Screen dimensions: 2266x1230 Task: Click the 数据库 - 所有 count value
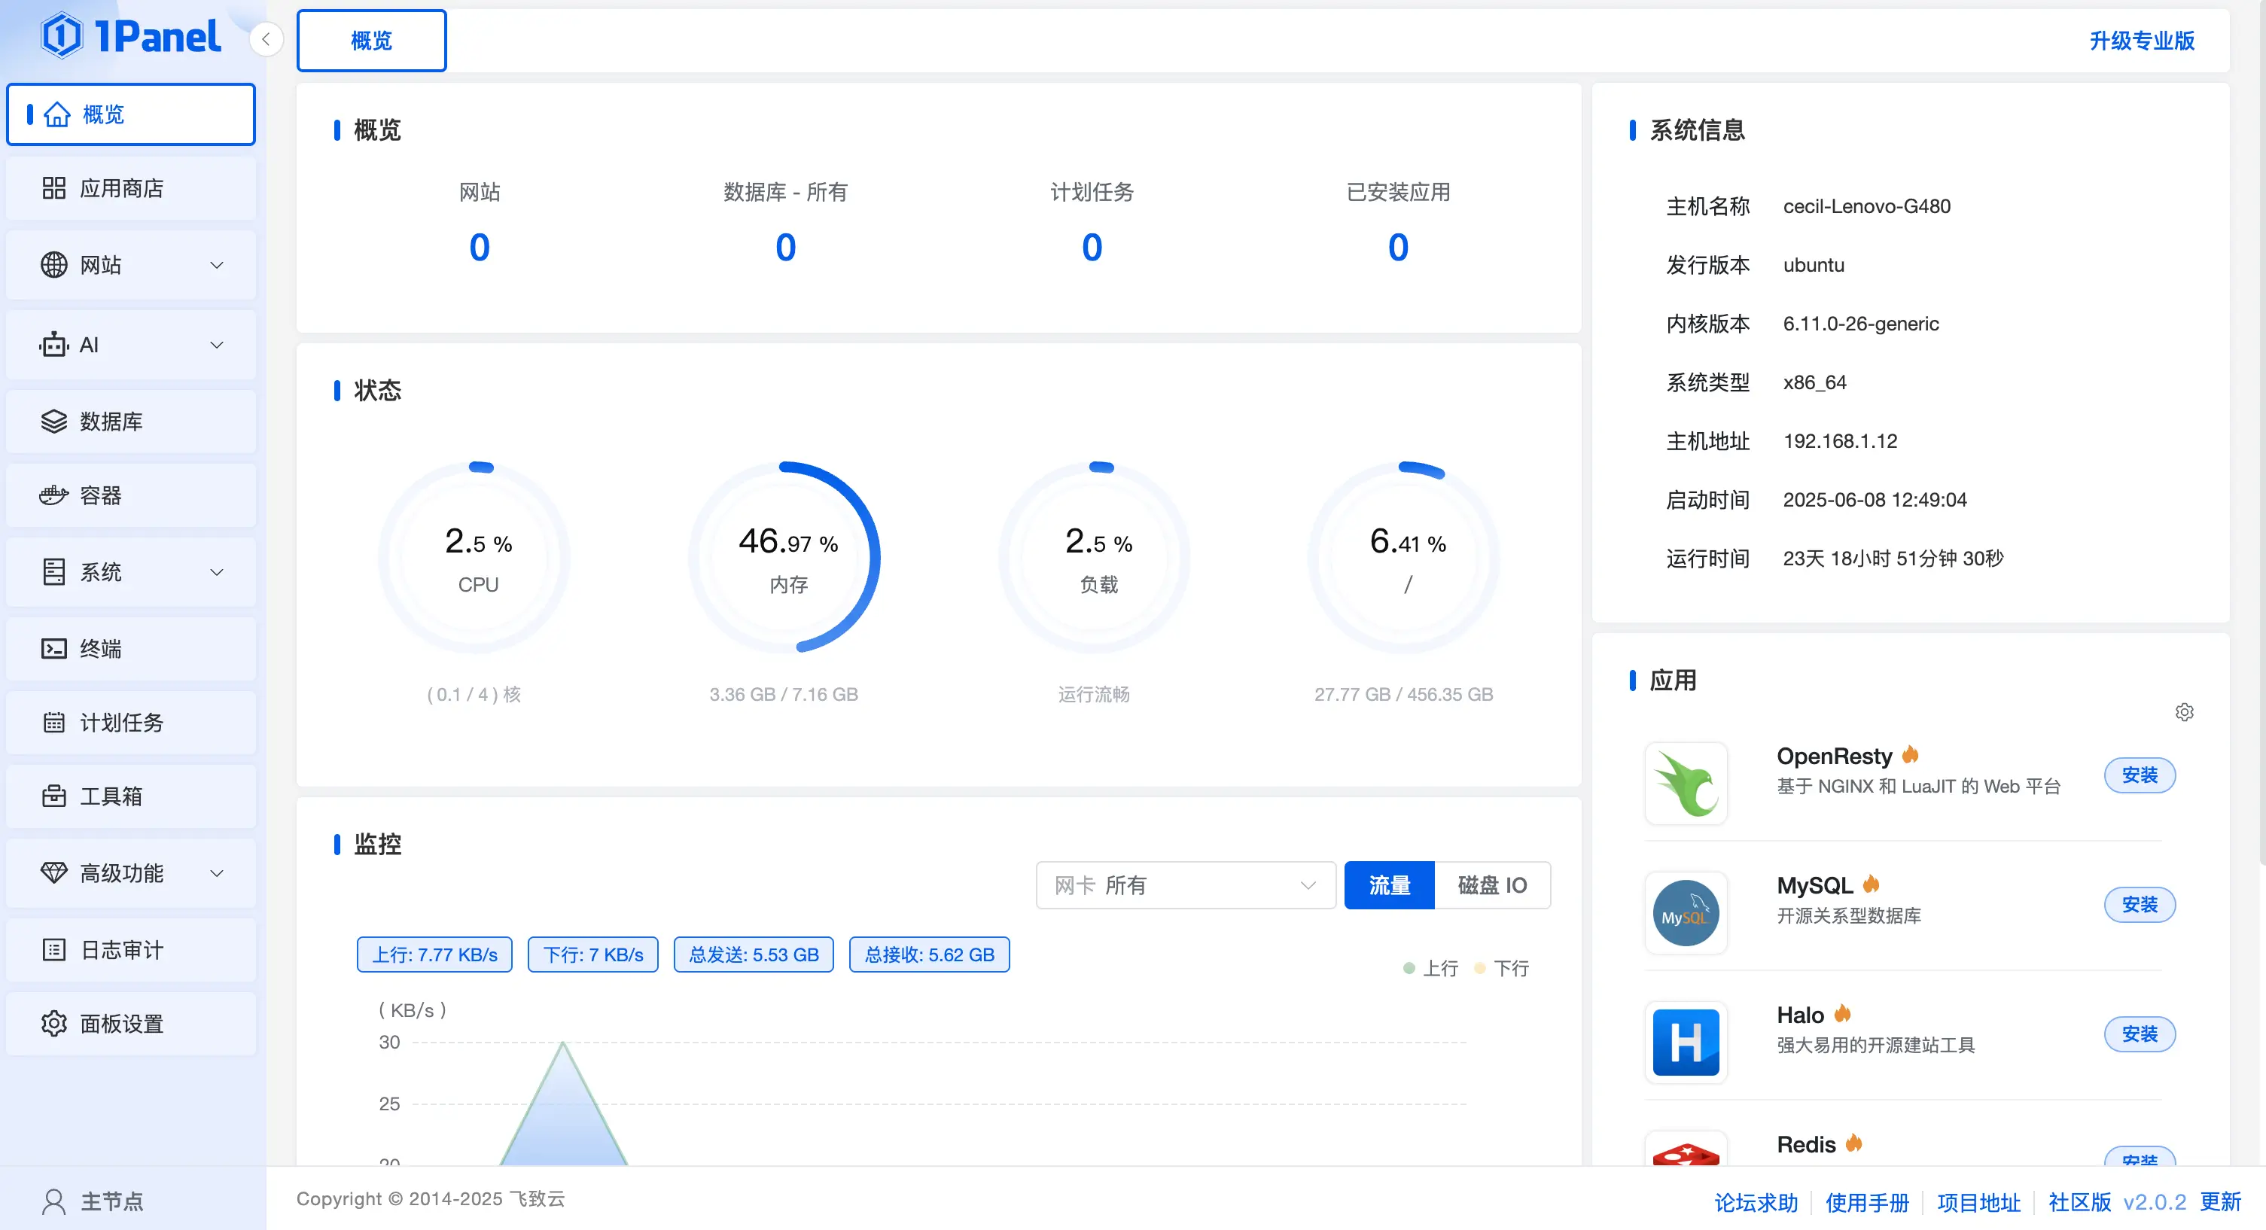point(785,247)
